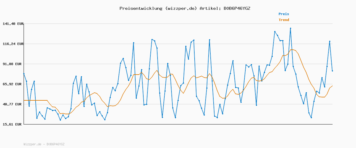Image resolution: width=356 pixels, height=148 pixels.
Task: Click the right end of the orange trend line
Action: click(x=332, y=86)
